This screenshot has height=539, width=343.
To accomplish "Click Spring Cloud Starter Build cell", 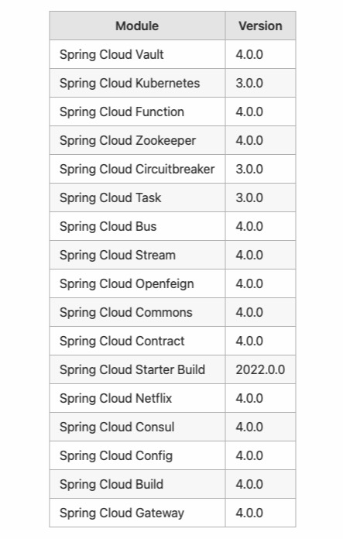I will 138,369.
